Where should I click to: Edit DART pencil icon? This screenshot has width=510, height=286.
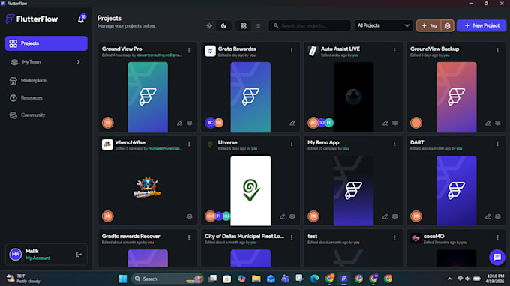click(488, 216)
